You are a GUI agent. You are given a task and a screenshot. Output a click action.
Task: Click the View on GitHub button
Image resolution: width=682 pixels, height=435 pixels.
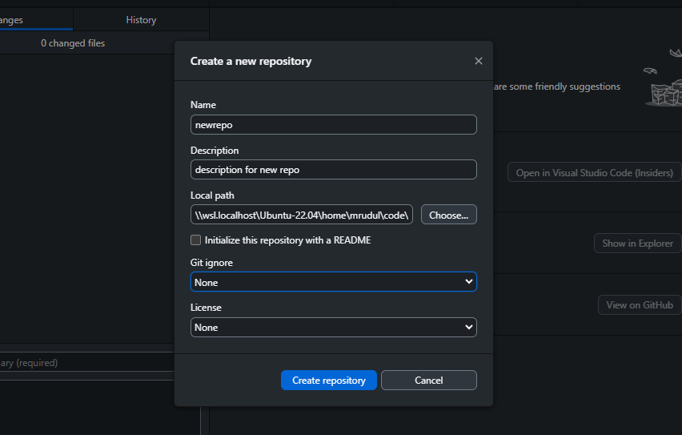coord(640,304)
